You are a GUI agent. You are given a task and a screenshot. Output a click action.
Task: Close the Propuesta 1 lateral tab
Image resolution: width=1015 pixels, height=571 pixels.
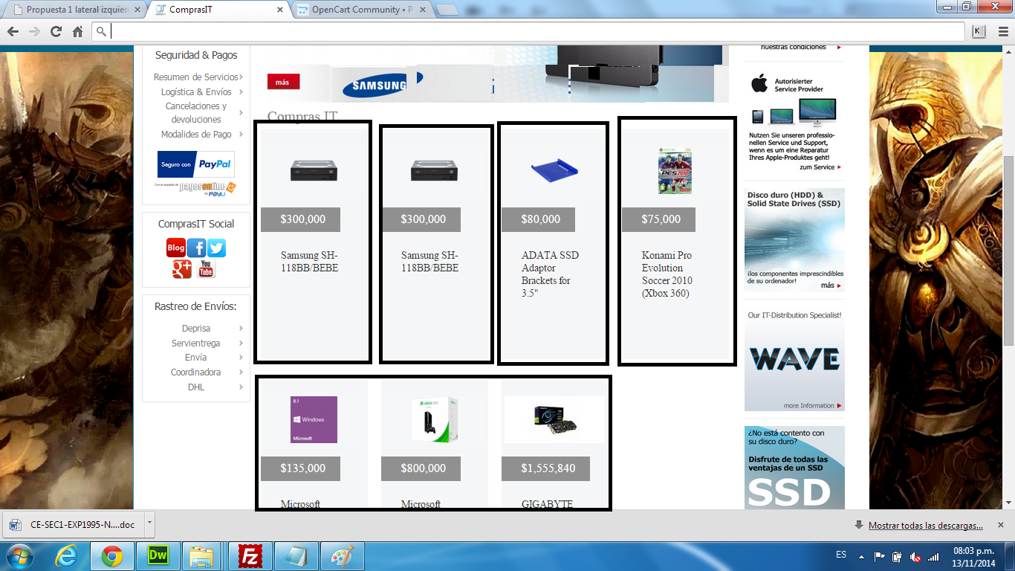(136, 10)
